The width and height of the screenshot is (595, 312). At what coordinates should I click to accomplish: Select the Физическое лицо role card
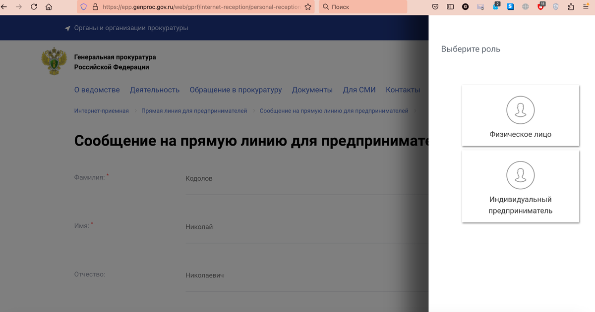521,115
